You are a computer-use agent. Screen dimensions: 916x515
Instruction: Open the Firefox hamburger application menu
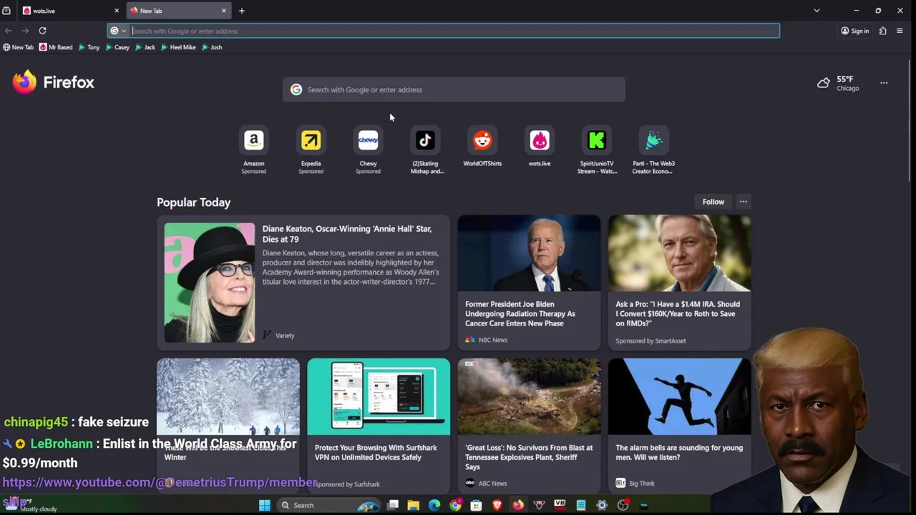900,31
